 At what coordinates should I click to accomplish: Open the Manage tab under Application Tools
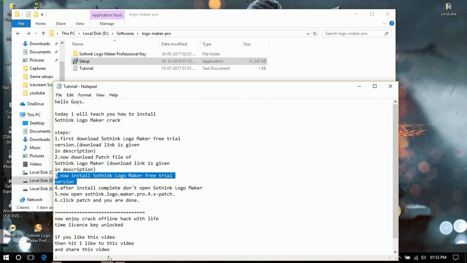[107, 24]
